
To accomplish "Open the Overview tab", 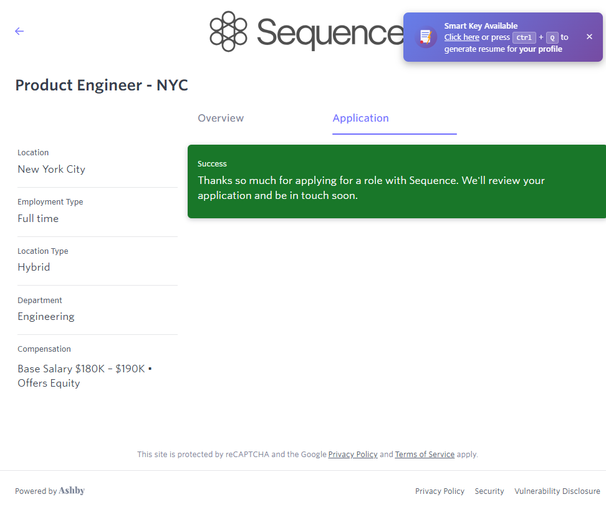I will (x=221, y=118).
